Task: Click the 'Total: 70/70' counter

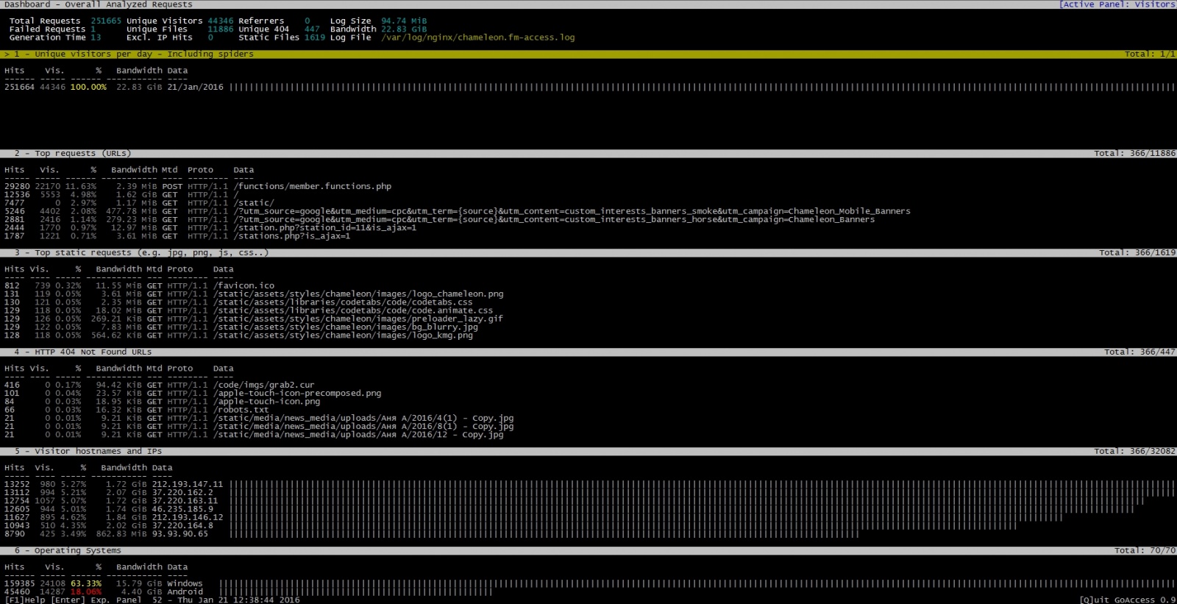Action: (x=1145, y=551)
